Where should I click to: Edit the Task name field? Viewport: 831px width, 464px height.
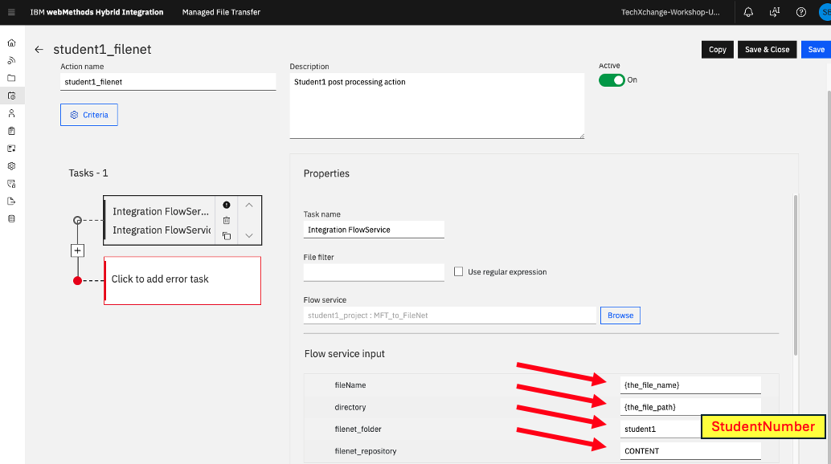pos(374,230)
